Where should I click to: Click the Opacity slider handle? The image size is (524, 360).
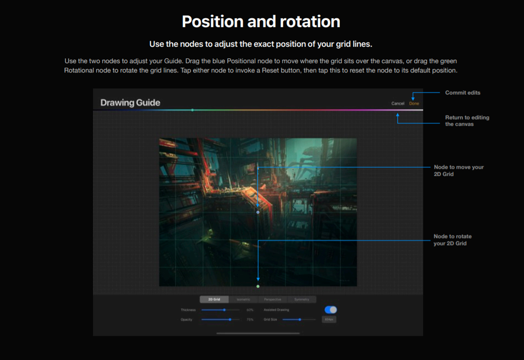(x=230, y=320)
